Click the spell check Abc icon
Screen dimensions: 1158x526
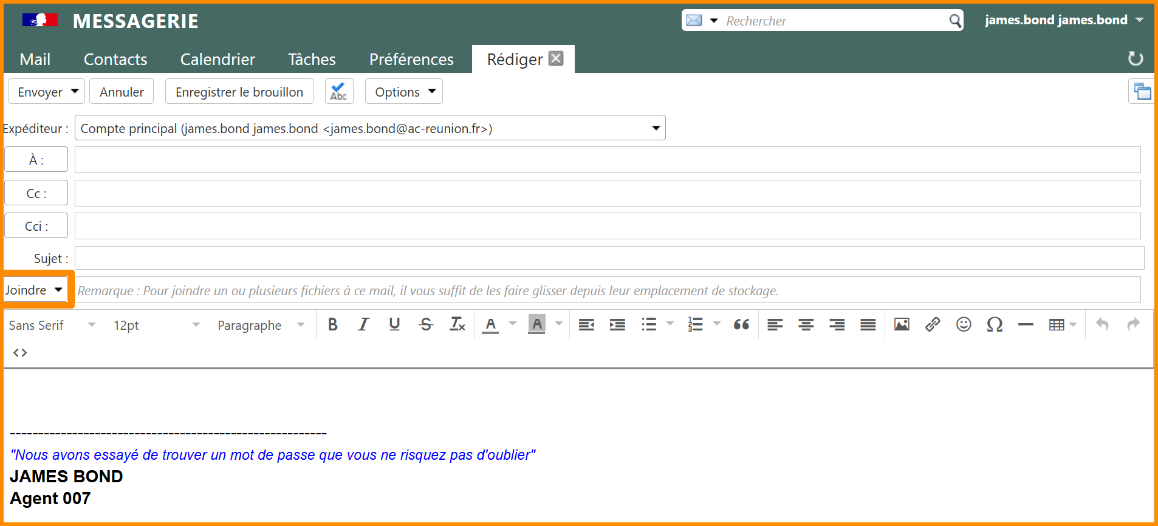[x=338, y=92]
